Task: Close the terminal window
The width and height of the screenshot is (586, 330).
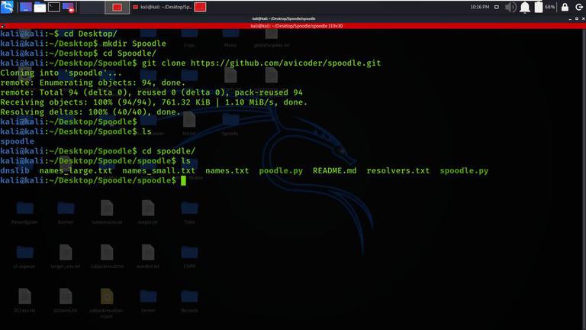Action: [583, 18]
